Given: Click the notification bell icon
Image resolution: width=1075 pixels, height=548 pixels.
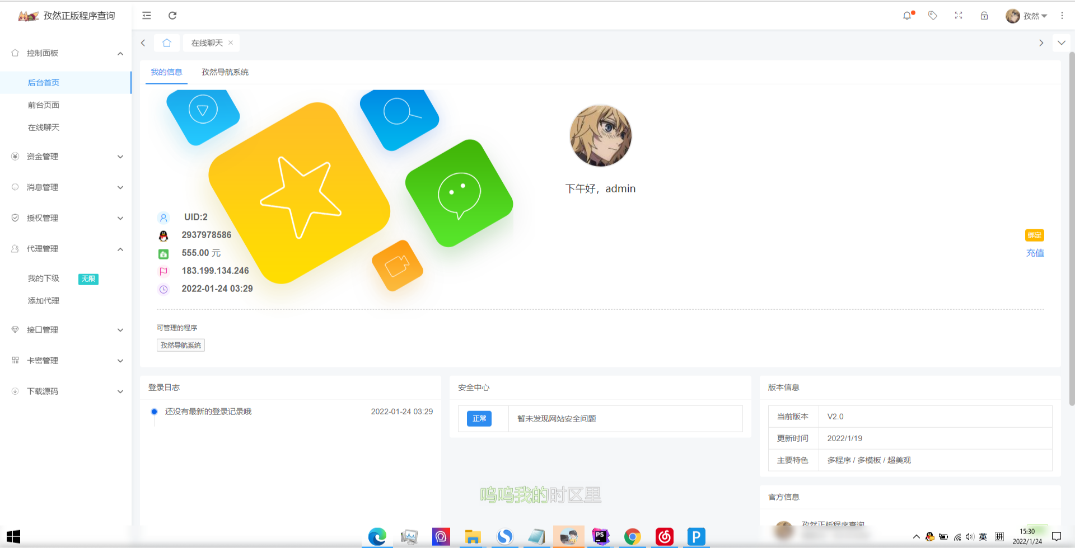Looking at the screenshot, I should 907,16.
